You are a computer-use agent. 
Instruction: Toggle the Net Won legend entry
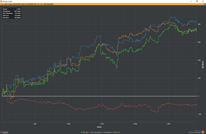[85, 132]
